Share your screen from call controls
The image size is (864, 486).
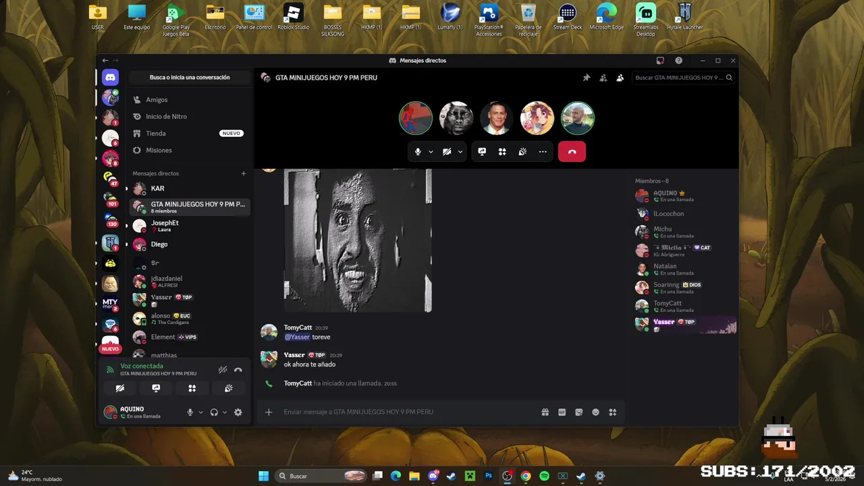click(x=482, y=152)
